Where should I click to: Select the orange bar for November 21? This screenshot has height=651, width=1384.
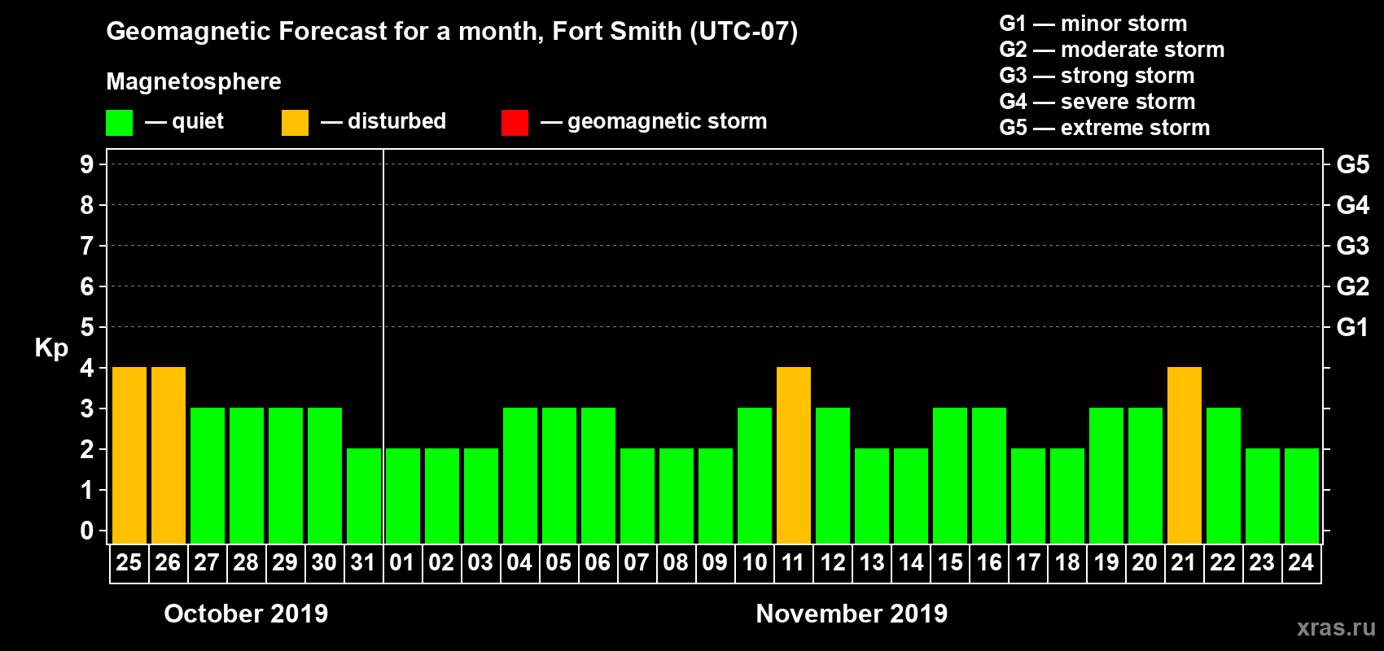[1185, 456]
